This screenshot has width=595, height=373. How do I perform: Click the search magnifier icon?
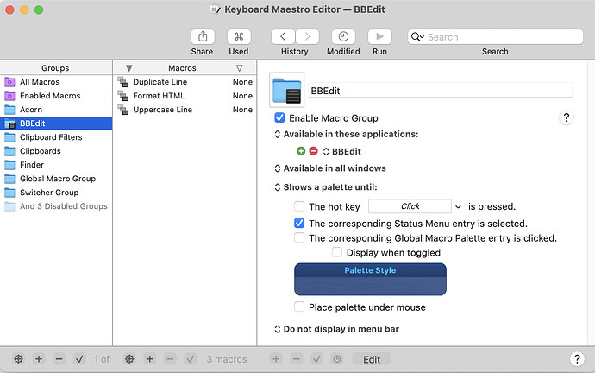click(417, 37)
